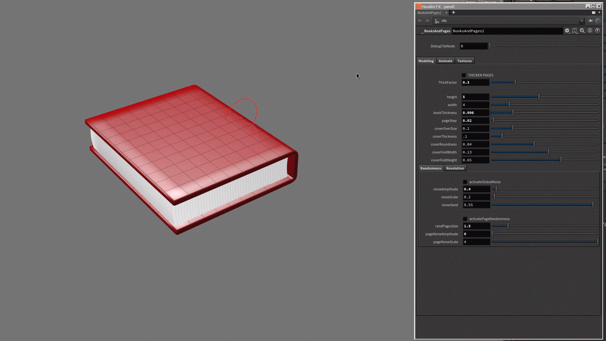Click the DebugTileNode slider

[x=545, y=46]
